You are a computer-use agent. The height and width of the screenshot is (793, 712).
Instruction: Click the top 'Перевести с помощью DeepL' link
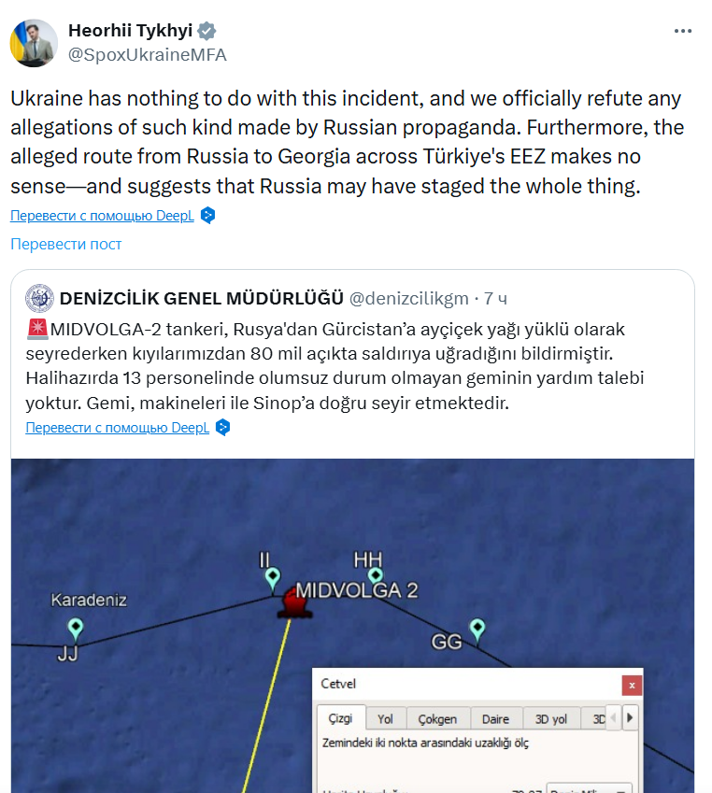(x=101, y=216)
